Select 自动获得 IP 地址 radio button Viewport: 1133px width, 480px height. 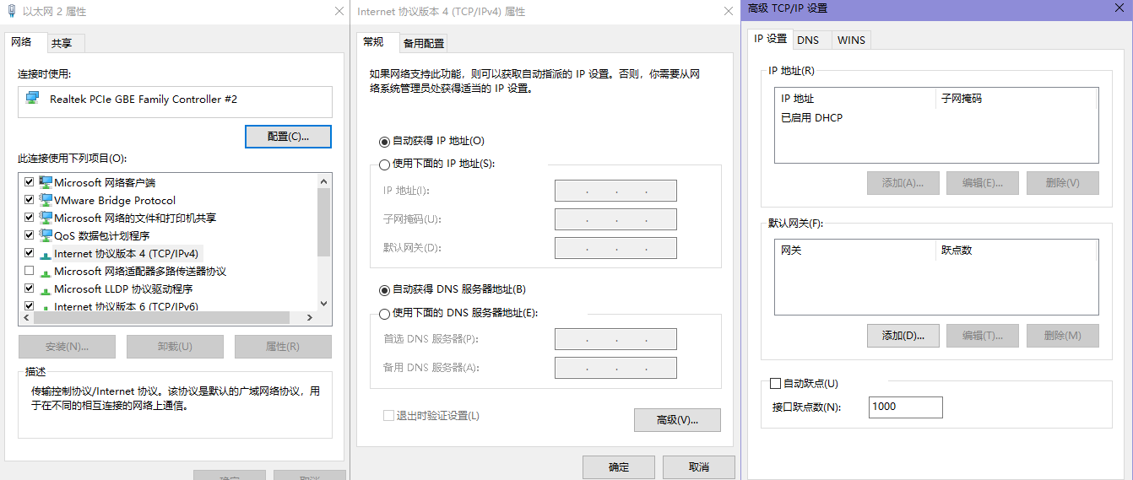tap(385, 142)
